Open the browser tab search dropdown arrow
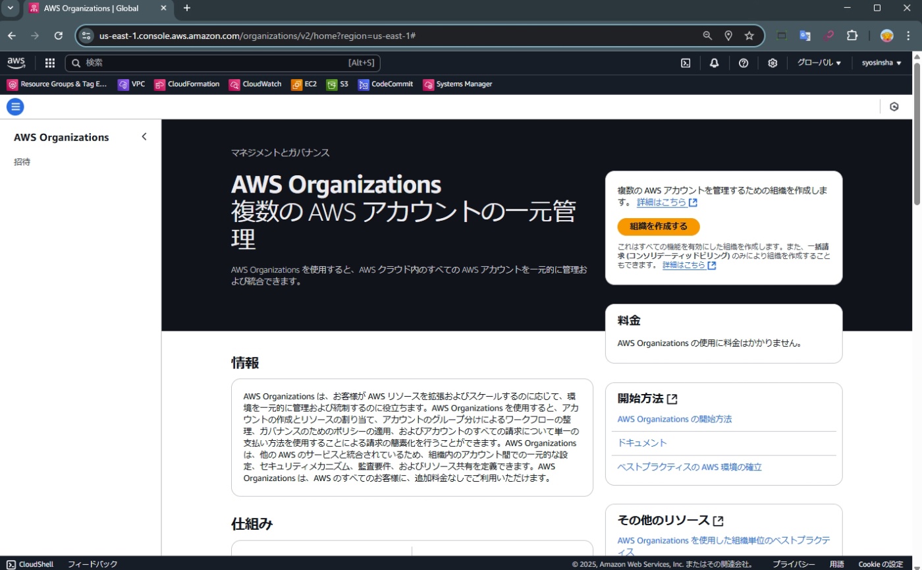The height and width of the screenshot is (570, 922). pyautogui.click(x=10, y=8)
